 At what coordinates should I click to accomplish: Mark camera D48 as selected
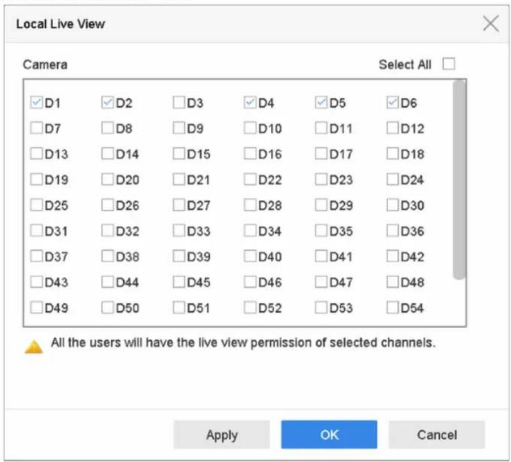pyautogui.click(x=393, y=282)
